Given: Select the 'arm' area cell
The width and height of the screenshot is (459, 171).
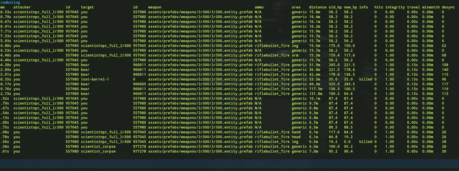Looking at the screenshot, I should [x=295, y=55].
